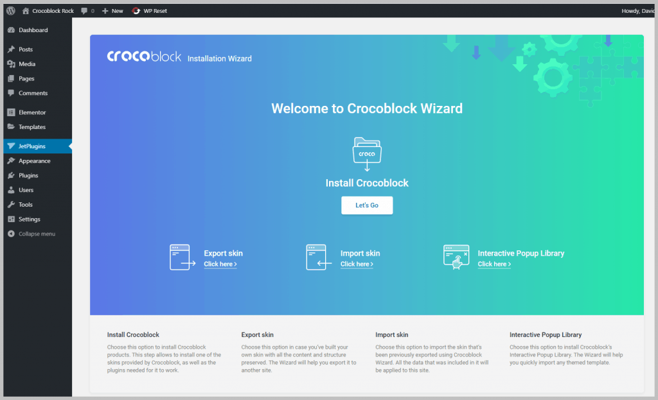
Task: Click 'Click here' under Import skin
Action: (357, 263)
